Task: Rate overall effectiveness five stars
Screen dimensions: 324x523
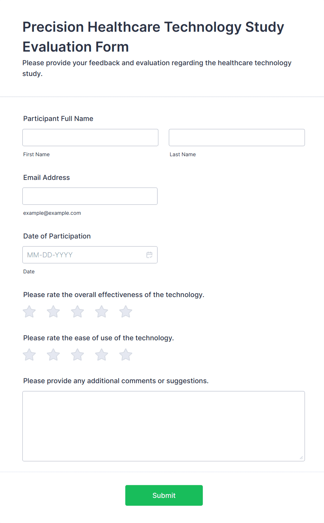Action: point(126,312)
